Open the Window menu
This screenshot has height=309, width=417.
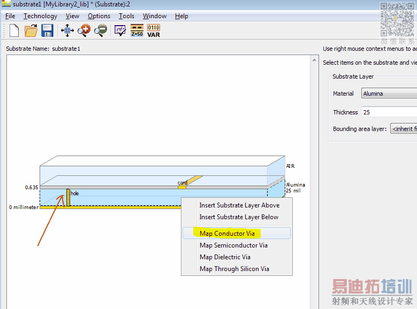pyautogui.click(x=155, y=16)
